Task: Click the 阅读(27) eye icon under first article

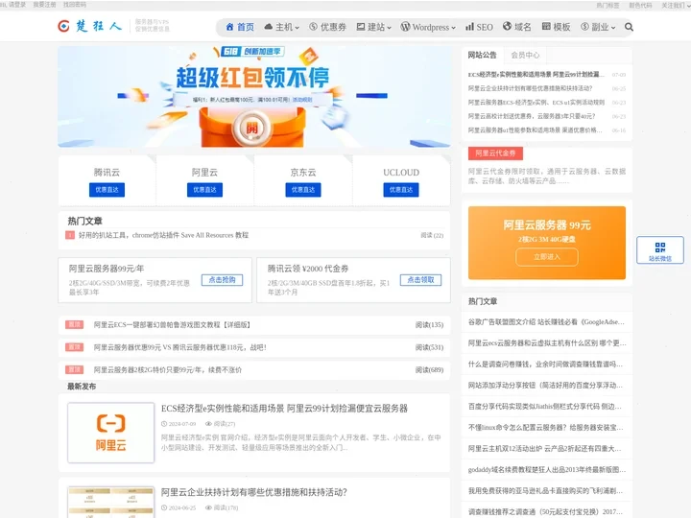Action: pyautogui.click(x=209, y=424)
